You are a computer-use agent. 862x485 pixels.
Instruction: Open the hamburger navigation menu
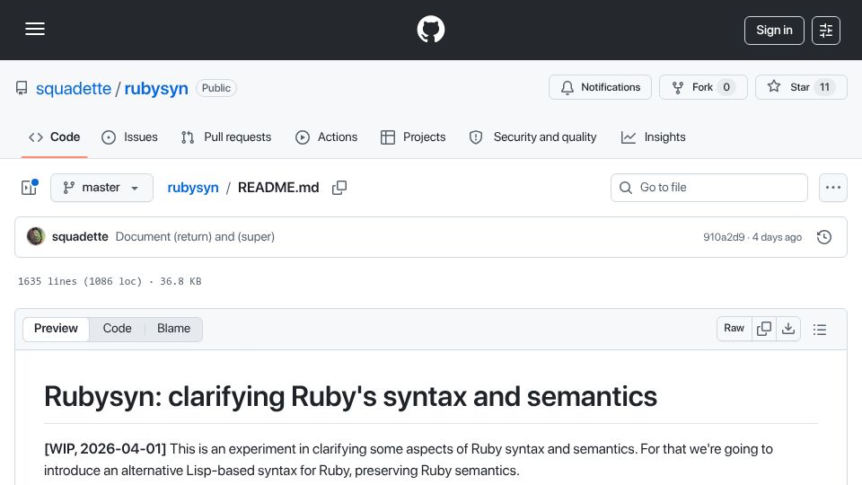point(35,29)
